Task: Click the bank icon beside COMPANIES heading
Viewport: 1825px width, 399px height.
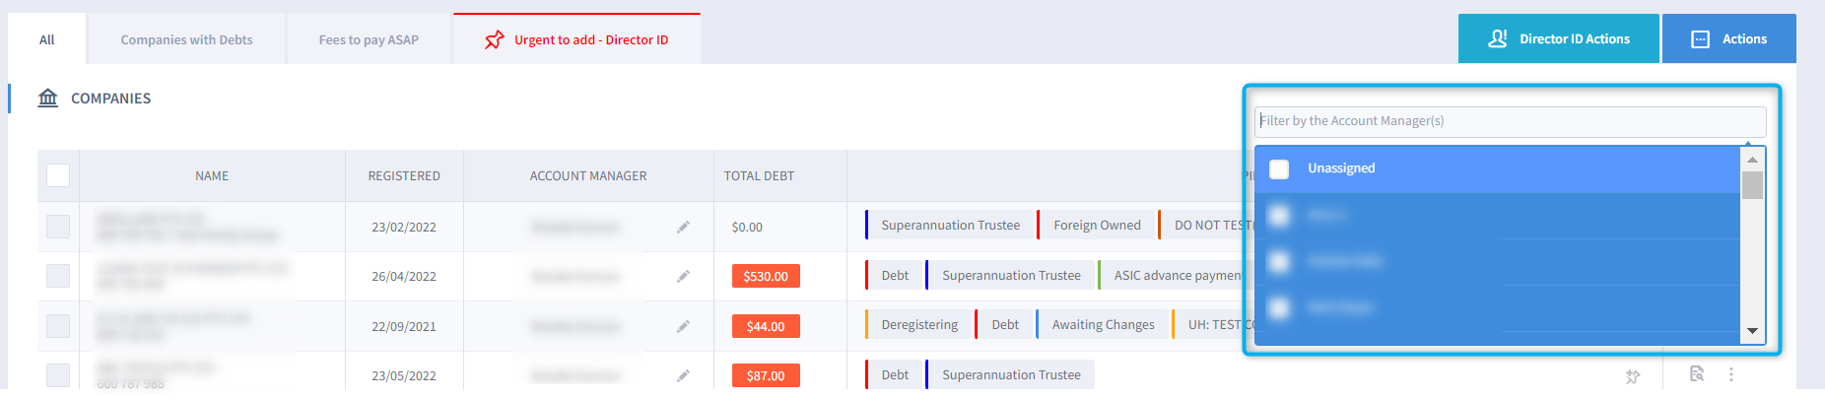Action: pyautogui.click(x=47, y=98)
